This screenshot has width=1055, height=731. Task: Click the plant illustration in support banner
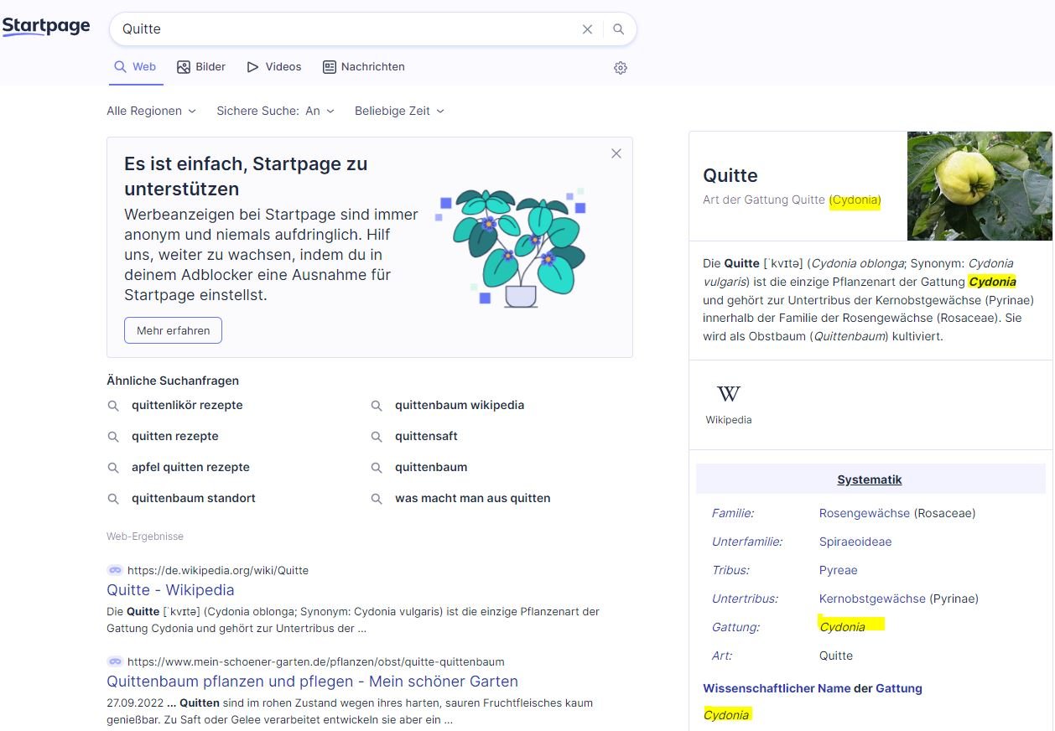pos(511,247)
